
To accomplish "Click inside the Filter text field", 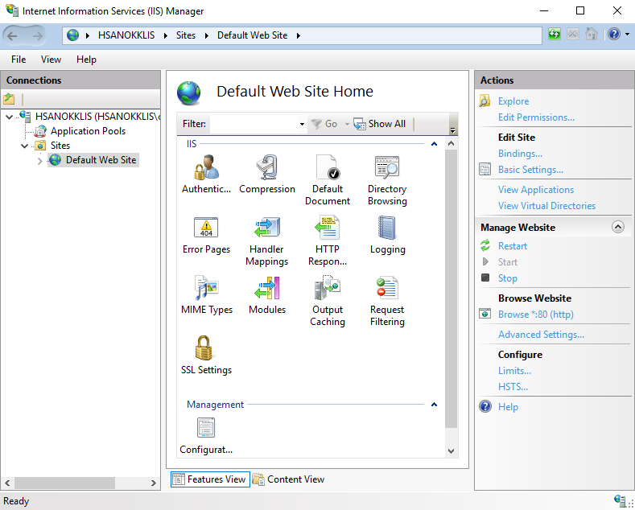I will click(x=254, y=124).
